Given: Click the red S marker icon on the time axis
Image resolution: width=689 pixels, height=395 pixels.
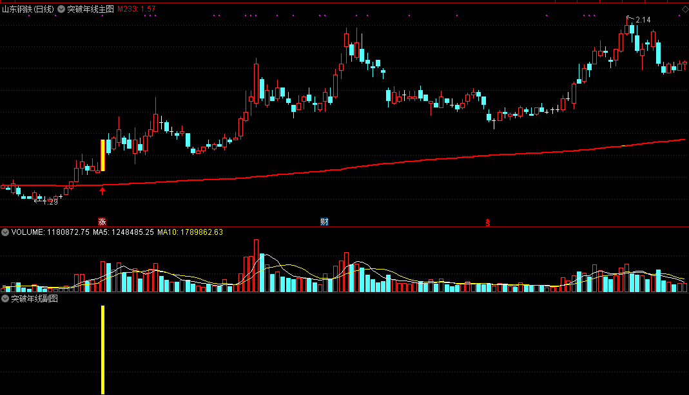Looking at the screenshot, I should coord(488,223).
